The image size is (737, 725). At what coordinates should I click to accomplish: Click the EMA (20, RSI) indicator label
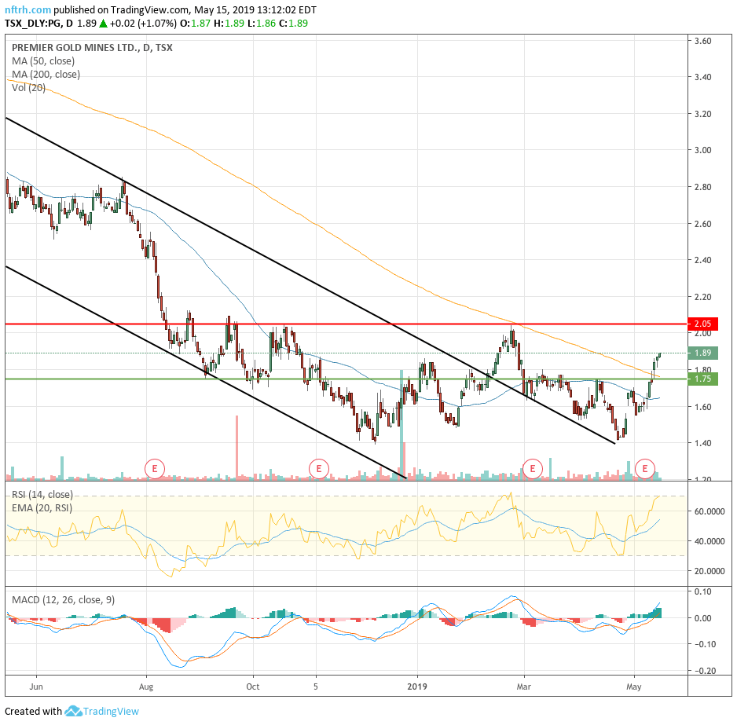[42, 508]
